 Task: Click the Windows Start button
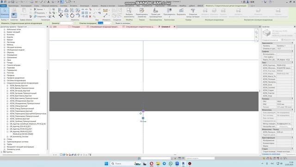click(106, 163)
